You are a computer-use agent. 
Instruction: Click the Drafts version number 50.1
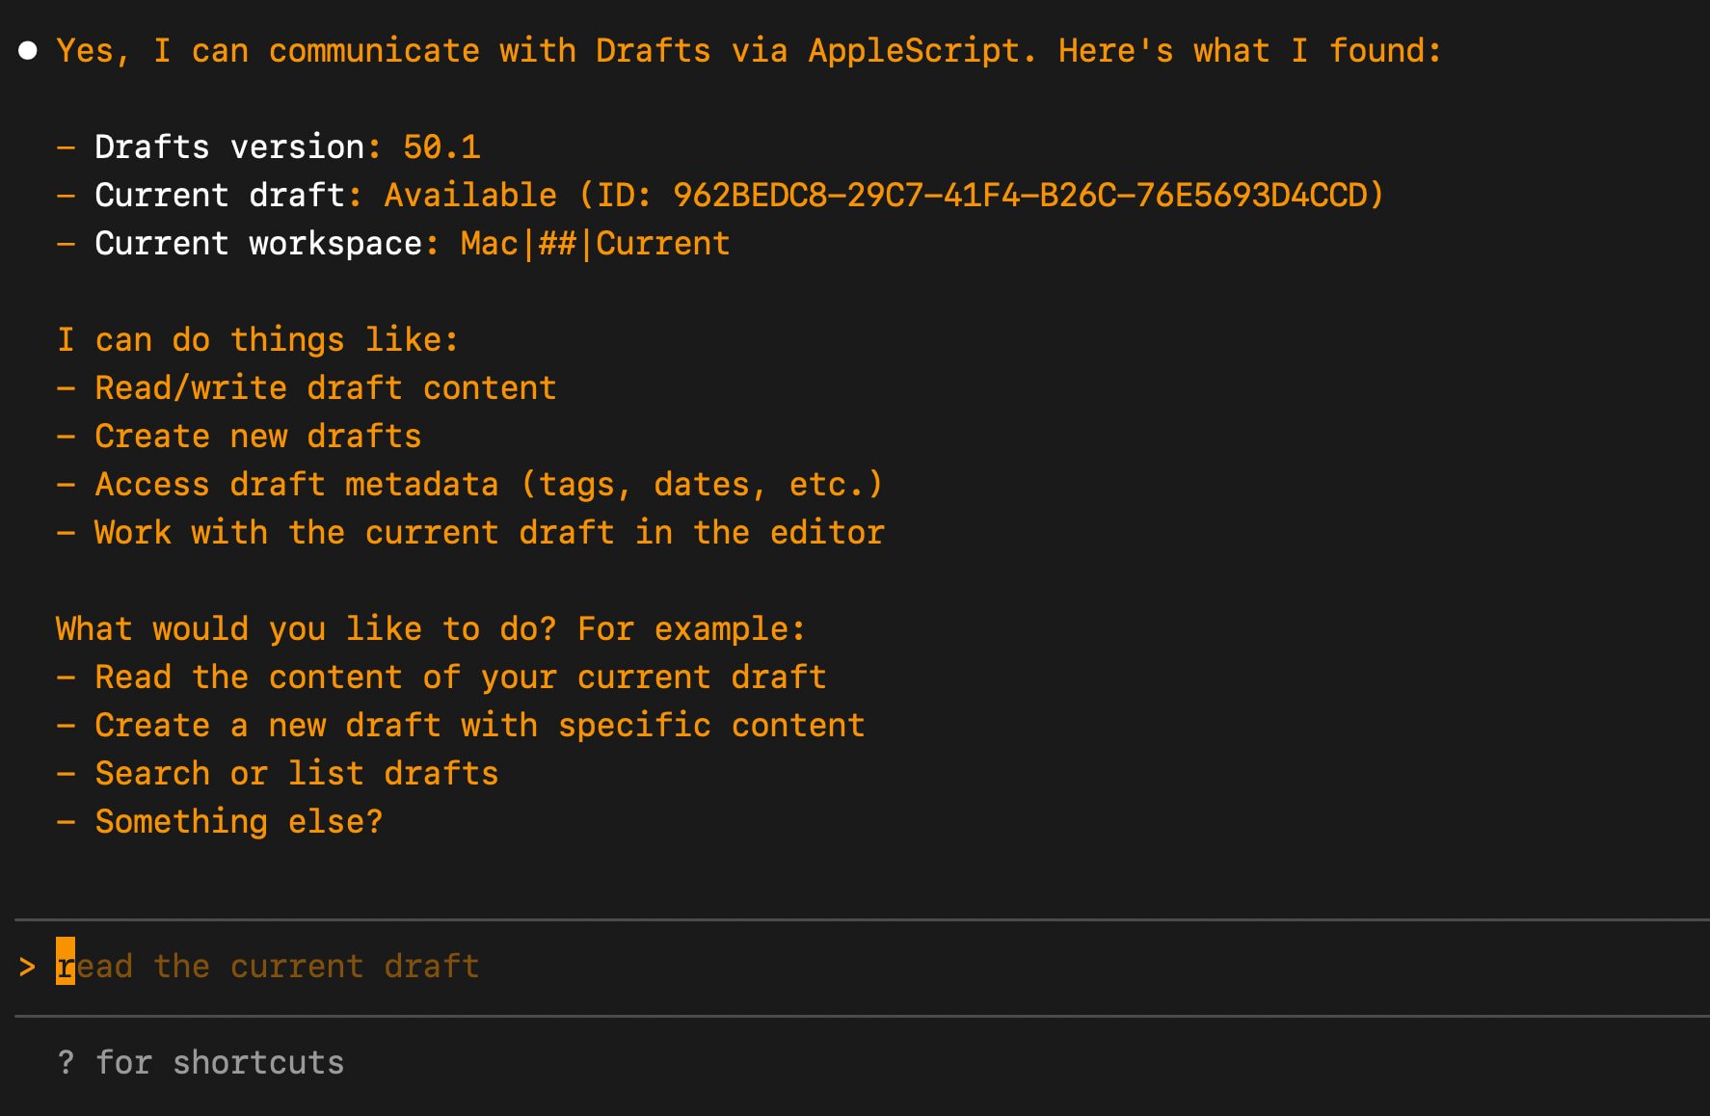click(x=441, y=147)
